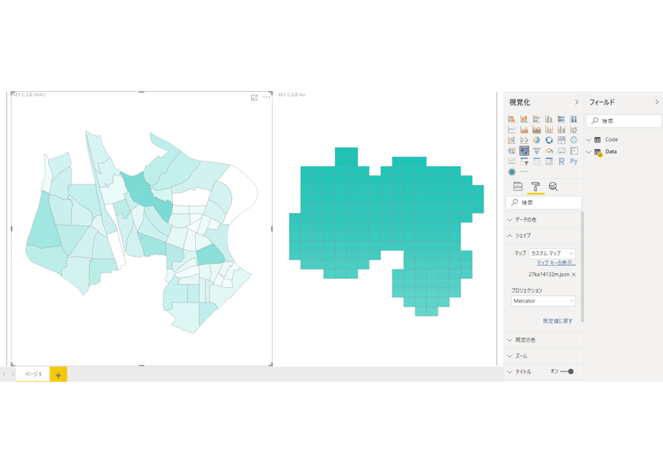
Task: Select the Python (Py) visual
Action: click(574, 161)
